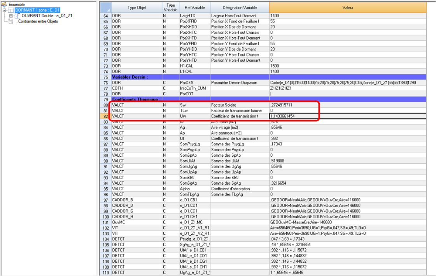Click the Valeur column header
Image resolution: width=436 pixels, height=276 pixels.
coord(347,7)
